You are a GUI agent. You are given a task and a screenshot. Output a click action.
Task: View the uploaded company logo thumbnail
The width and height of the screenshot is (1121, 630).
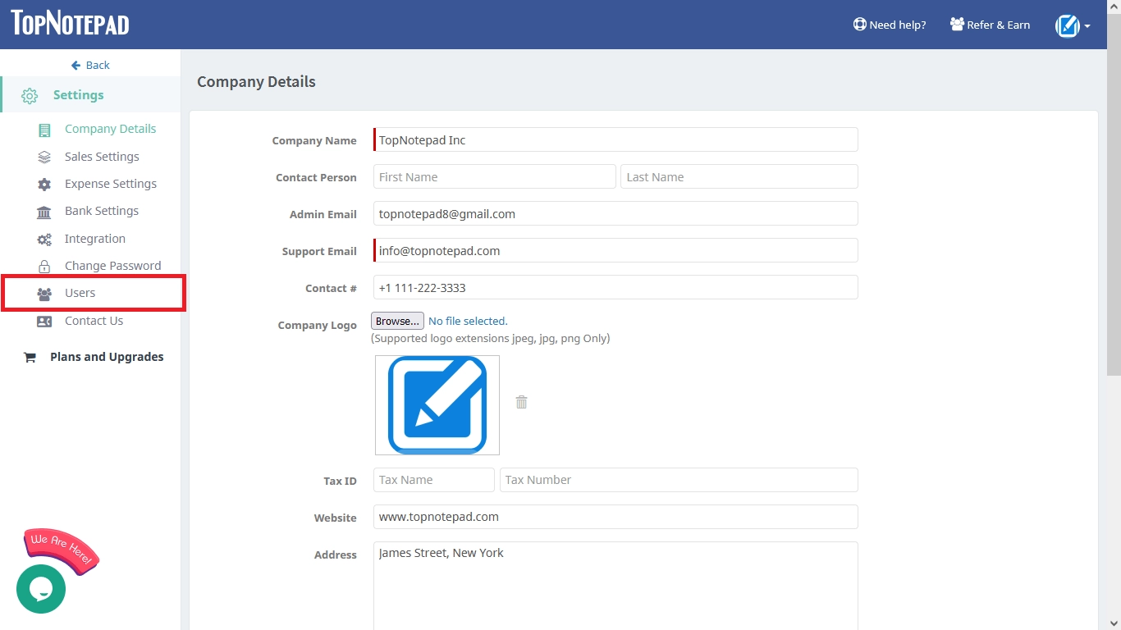(x=437, y=404)
